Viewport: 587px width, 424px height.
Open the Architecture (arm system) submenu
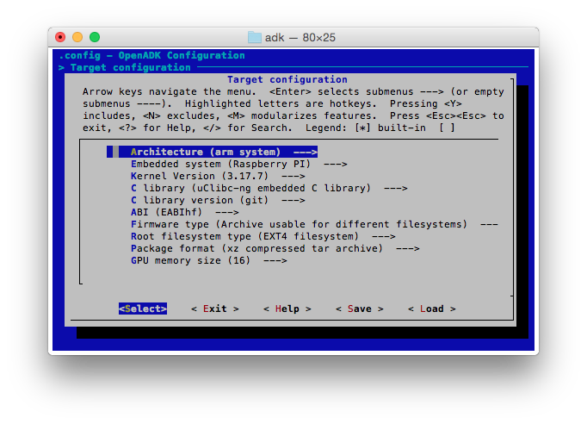(224, 152)
